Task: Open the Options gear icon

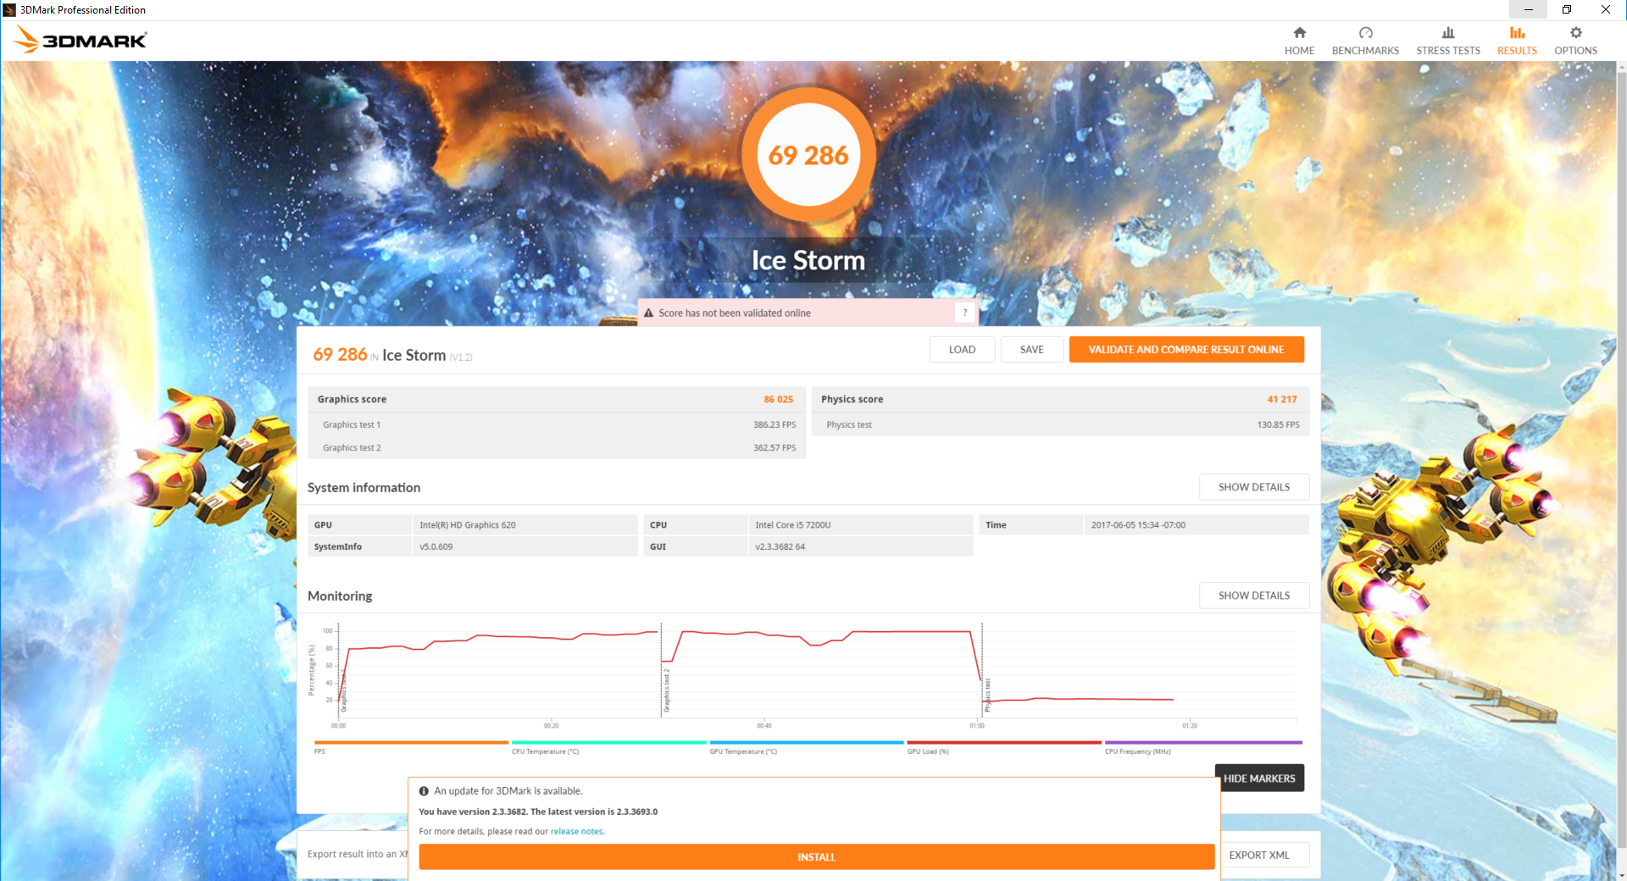Action: pyautogui.click(x=1575, y=33)
